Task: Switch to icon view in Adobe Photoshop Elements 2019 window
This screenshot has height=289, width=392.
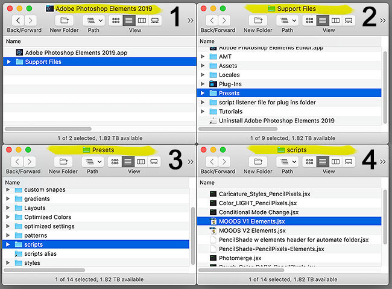Action: tap(116, 21)
